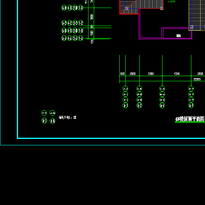Pick the 1-G axis bubble in lowest row
This screenshot has width=205, height=205.
[x=80, y=38]
